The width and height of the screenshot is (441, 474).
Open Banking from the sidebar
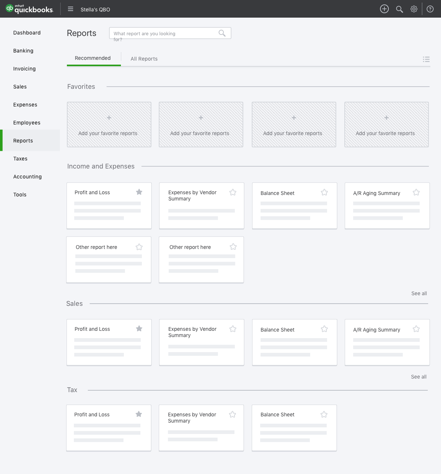23,51
